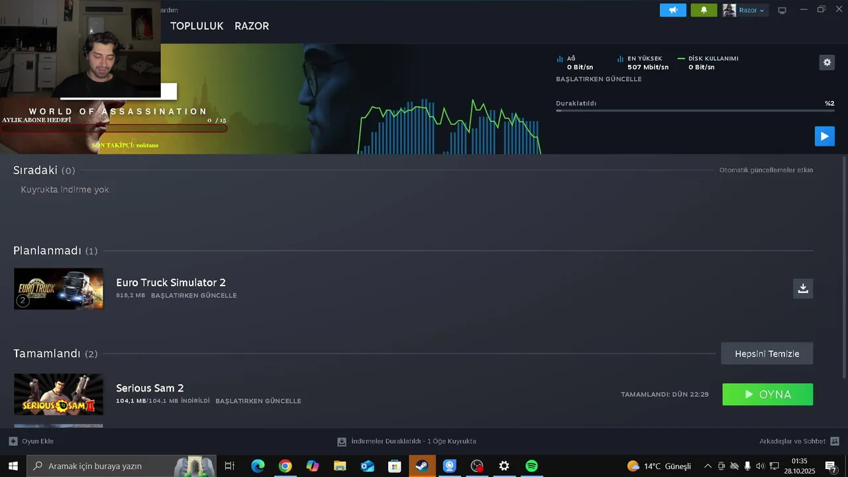Click the taskbar search box
The height and width of the screenshot is (477, 848).
point(121,466)
